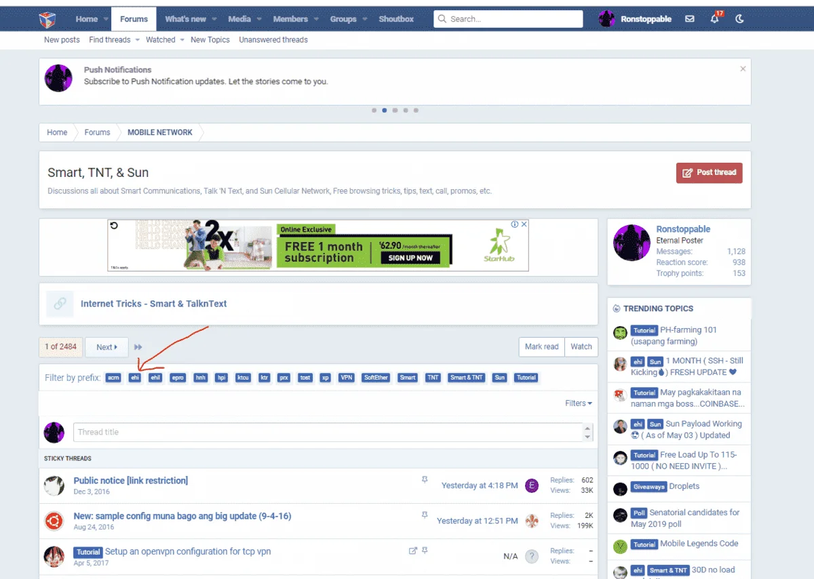Click large Ronstoppable avatar in sidebar
814x579 pixels.
(632, 243)
